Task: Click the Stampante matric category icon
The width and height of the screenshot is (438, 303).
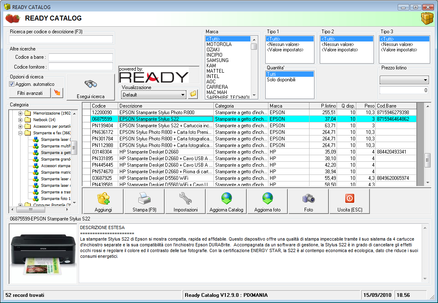Action: [x=36, y=172]
